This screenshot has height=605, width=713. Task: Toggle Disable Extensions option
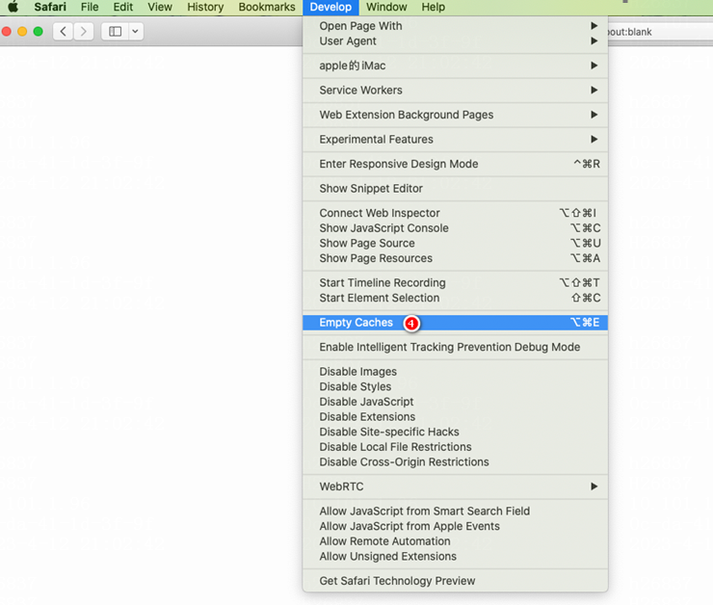[x=455, y=416]
